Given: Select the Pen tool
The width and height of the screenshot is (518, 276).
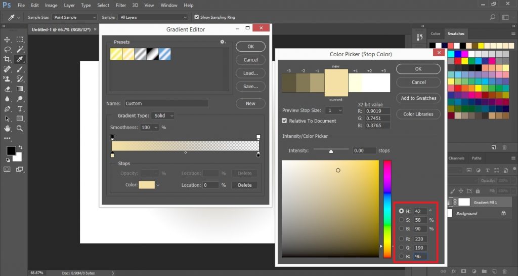Looking at the screenshot, I should 7,109.
